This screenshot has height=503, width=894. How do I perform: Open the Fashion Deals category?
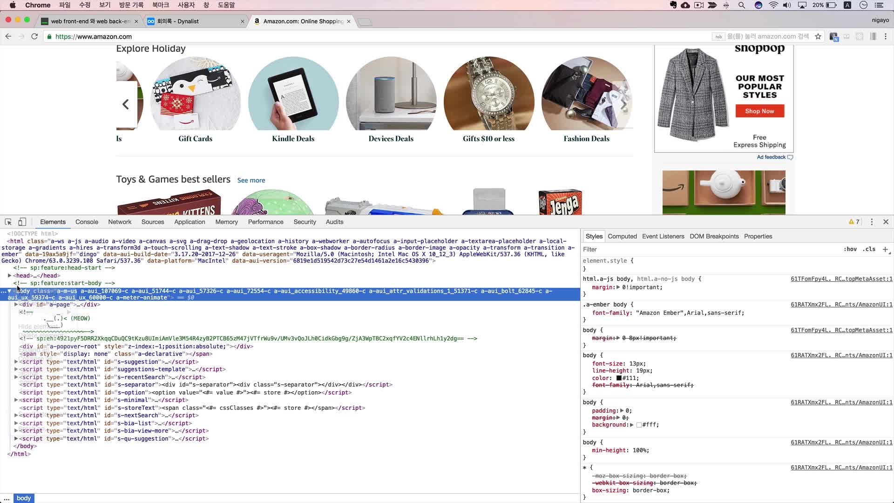point(587,100)
